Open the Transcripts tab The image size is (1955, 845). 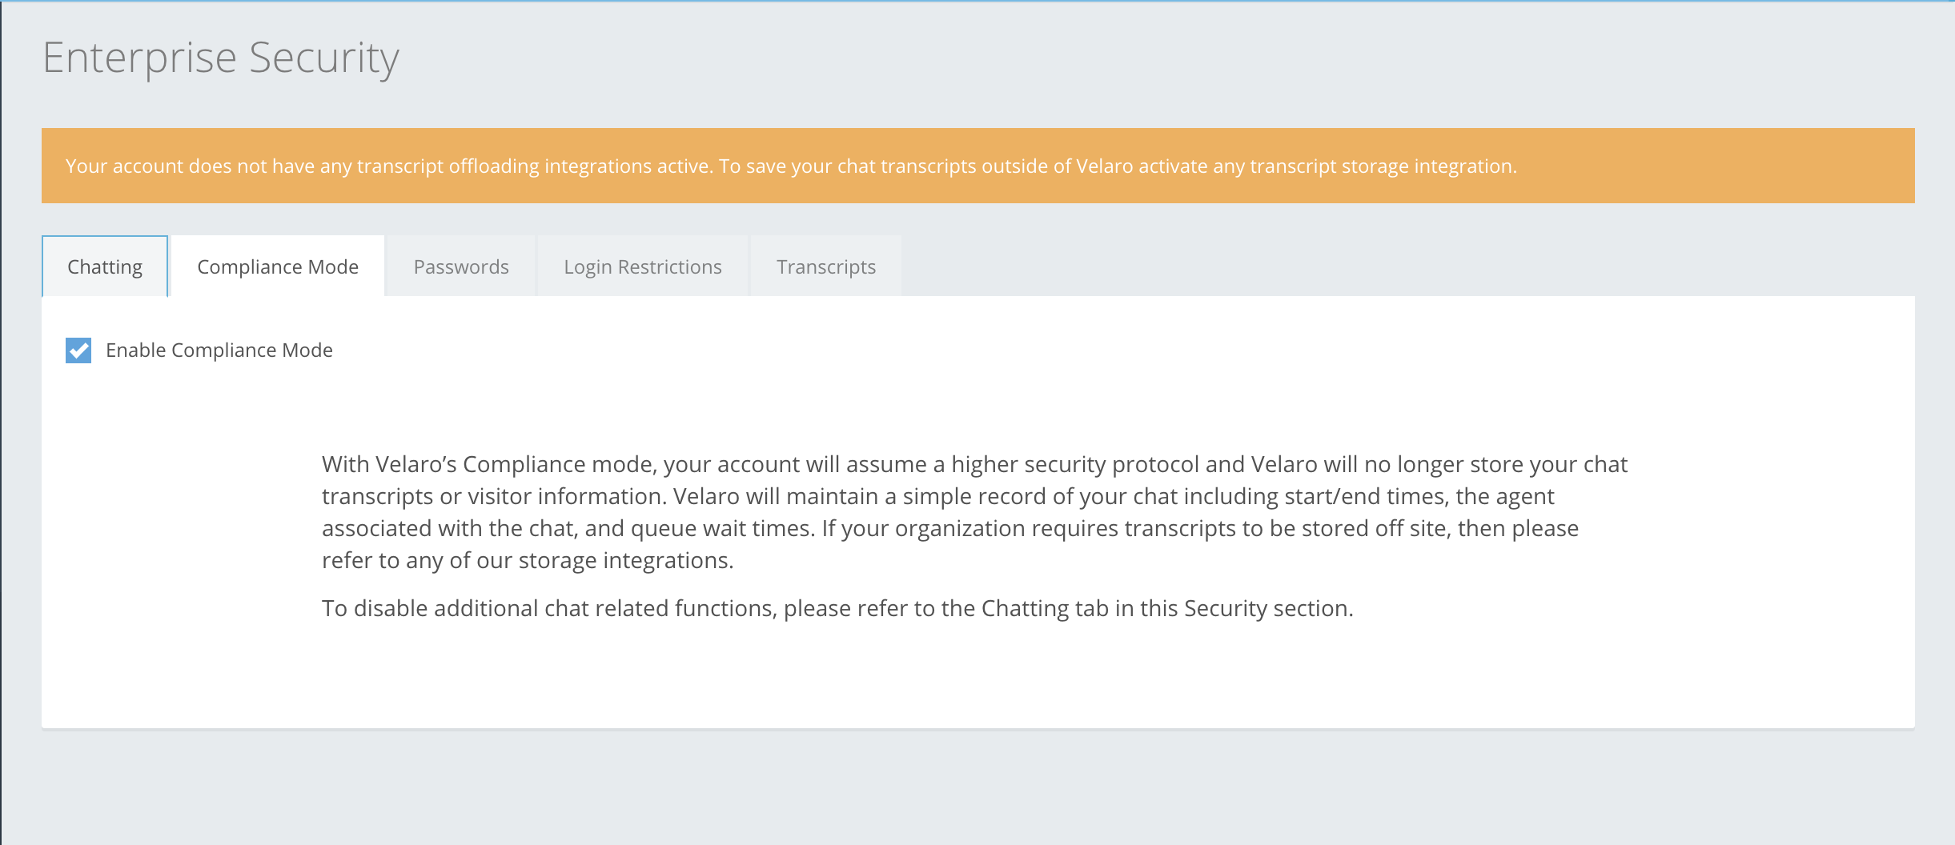825,266
